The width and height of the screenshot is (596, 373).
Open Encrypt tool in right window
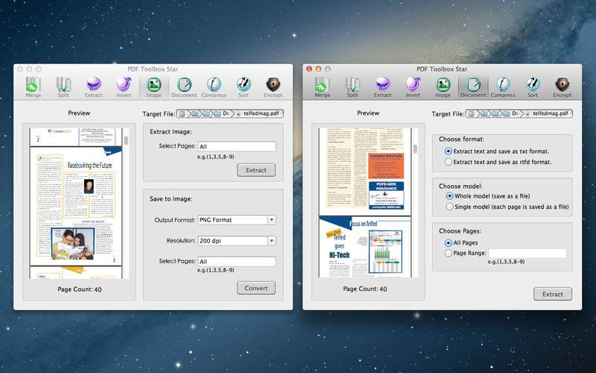[562, 87]
